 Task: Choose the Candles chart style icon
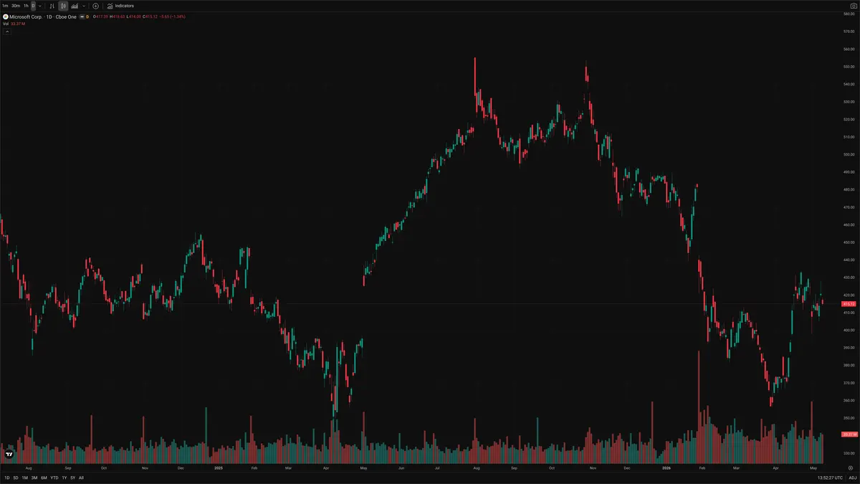pos(63,6)
